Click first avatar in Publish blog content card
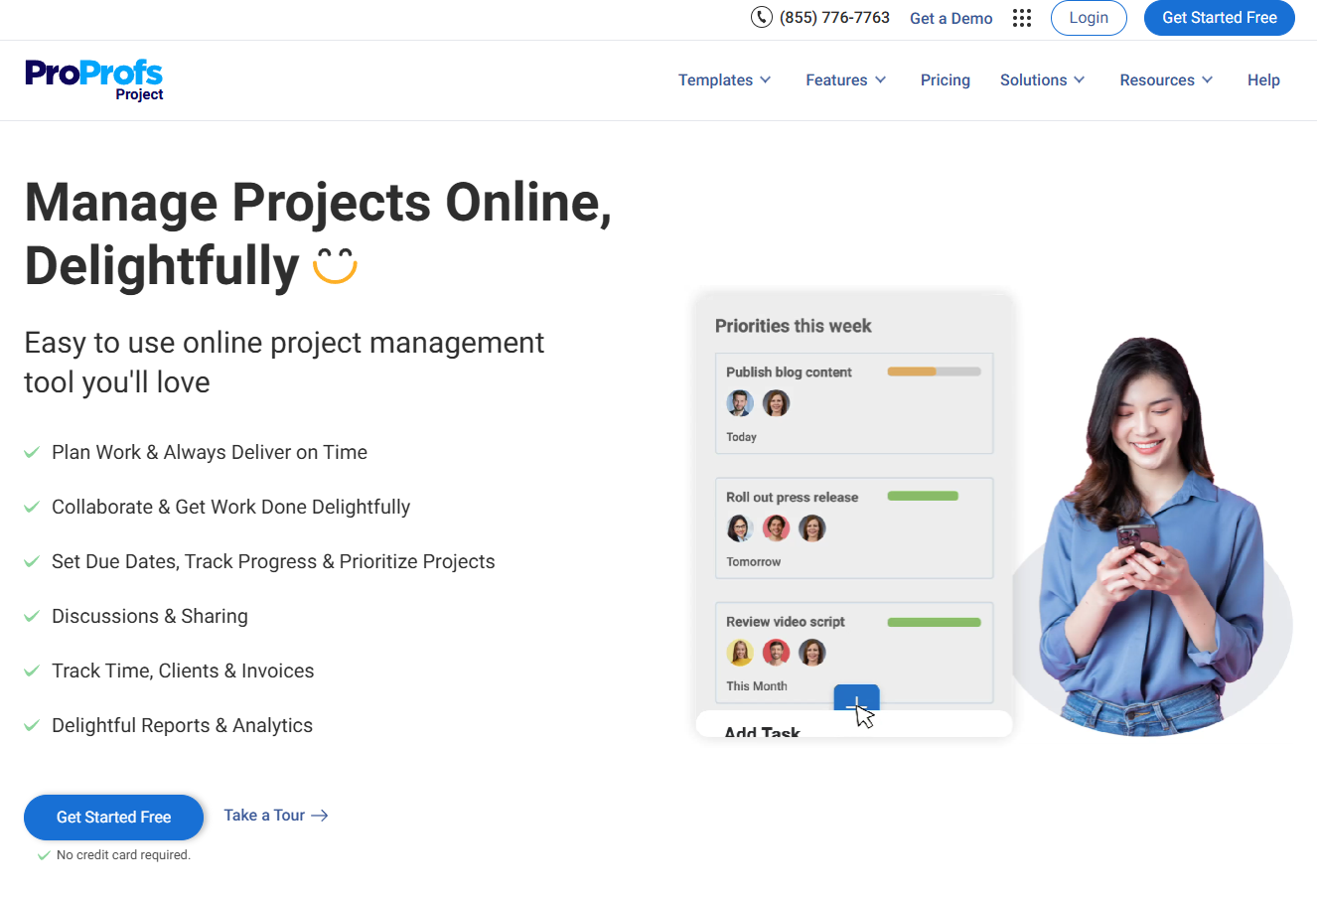 tap(740, 403)
